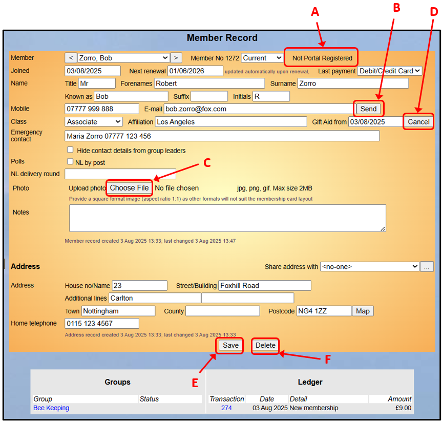Click Choose File to upload photo

pos(129,188)
